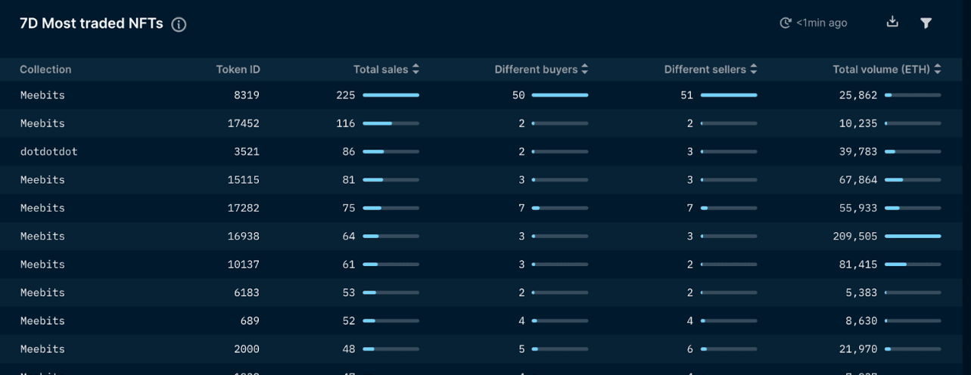Sort by Different buyers arrows icon

584,70
